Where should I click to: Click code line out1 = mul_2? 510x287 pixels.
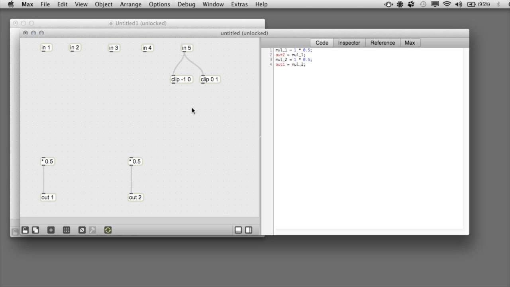[290, 65]
